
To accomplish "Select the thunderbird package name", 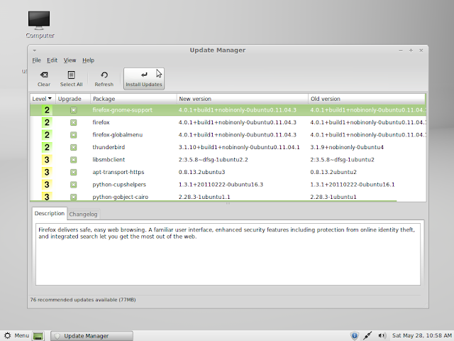I will pyautogui.click(x=109, y=147).
